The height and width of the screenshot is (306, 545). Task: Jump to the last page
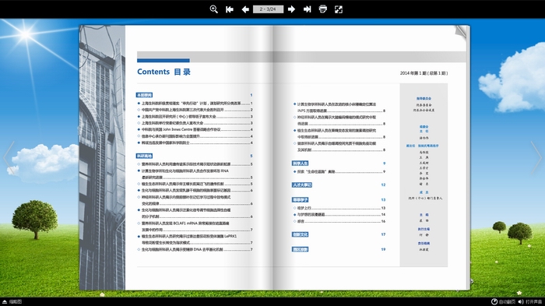tap(308, 9)
